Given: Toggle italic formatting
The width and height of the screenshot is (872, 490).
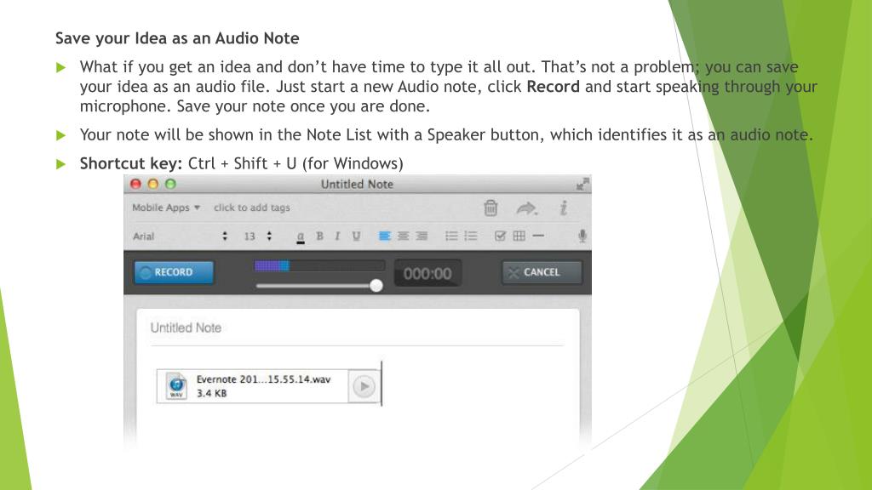Looking at the screenshot, I should (x=337, y=236).
